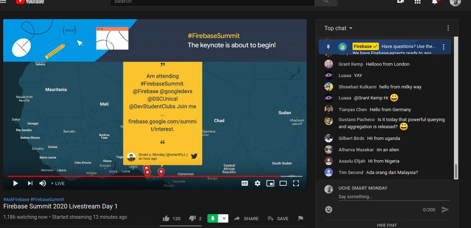471x228 pixels.
Task: Click Shreehari Kulkarni's chat message
Action: point(400,87)
